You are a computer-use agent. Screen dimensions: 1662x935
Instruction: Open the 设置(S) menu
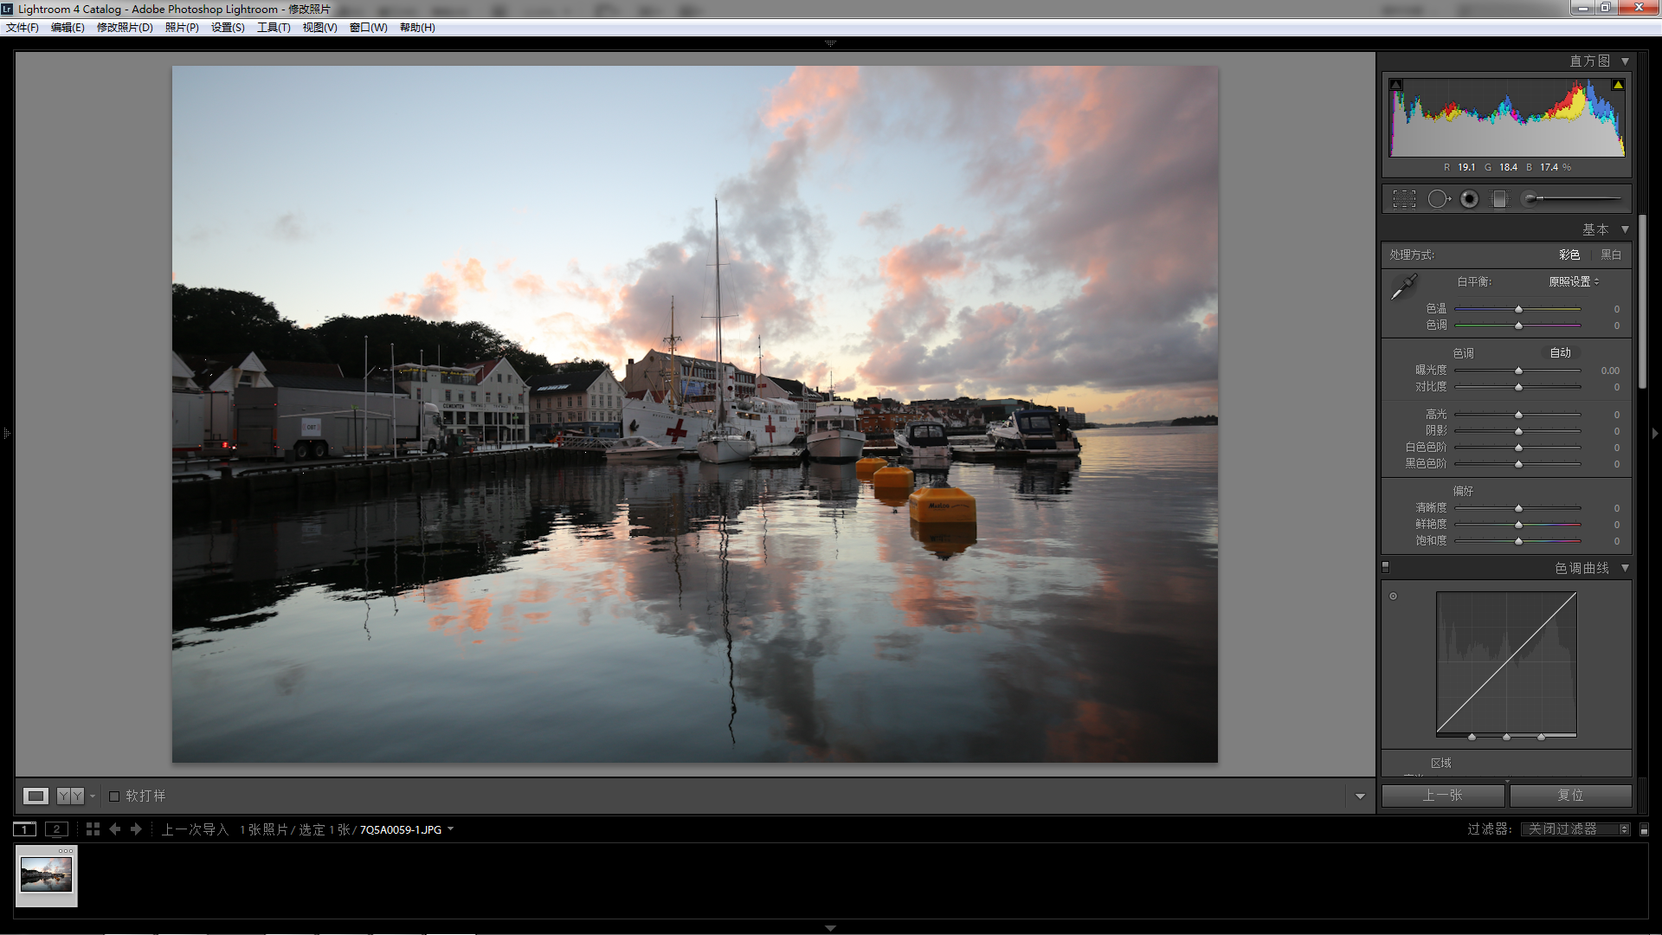coord(228,28)
